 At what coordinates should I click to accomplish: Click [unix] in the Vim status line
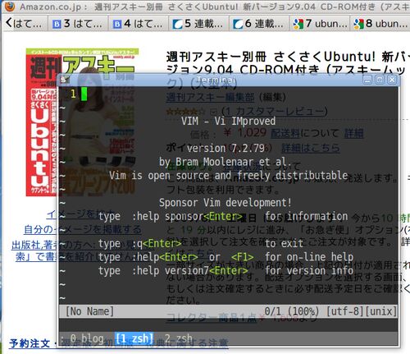click(x=380, y=311)
